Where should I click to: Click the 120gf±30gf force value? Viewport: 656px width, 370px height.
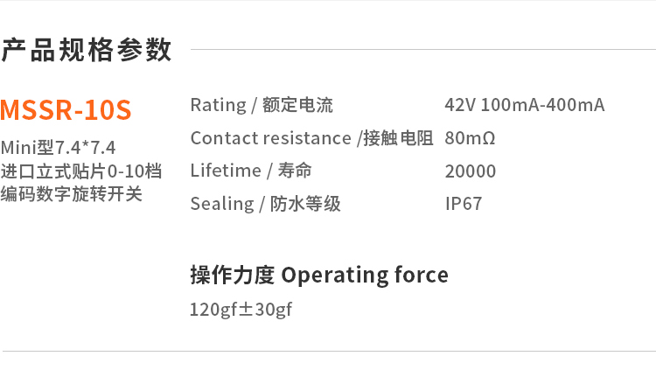tap(241, 310)
